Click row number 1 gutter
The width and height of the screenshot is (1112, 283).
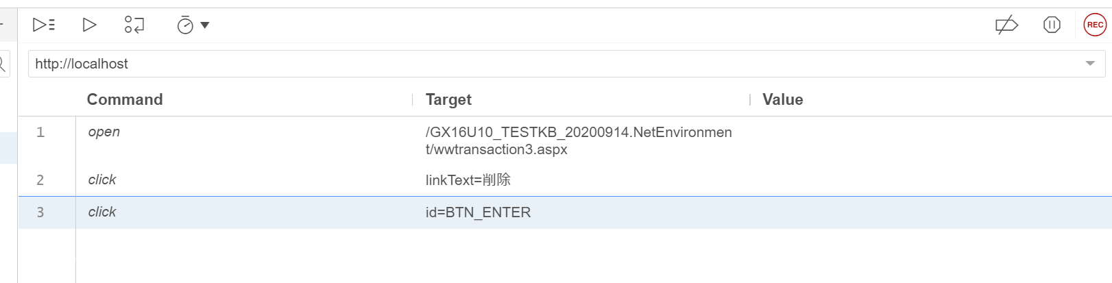click(40, 132)
